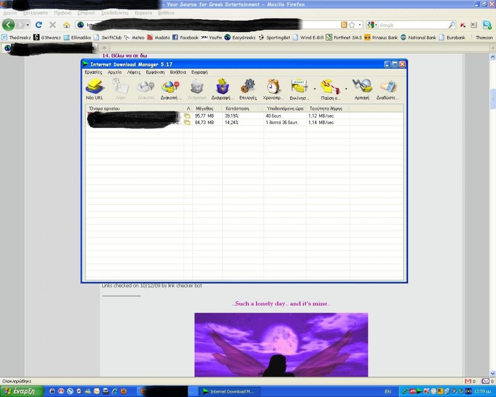The width and height of the screenshot is (496, 397).
Task: Open the Facebook bookmark
Action: [185, 37]
